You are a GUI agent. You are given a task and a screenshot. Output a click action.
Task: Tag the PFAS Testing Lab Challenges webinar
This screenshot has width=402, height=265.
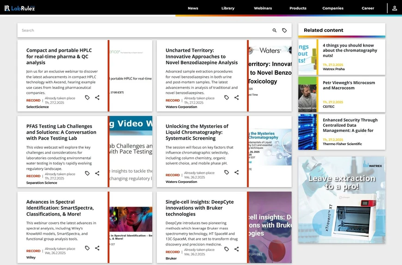87,173
